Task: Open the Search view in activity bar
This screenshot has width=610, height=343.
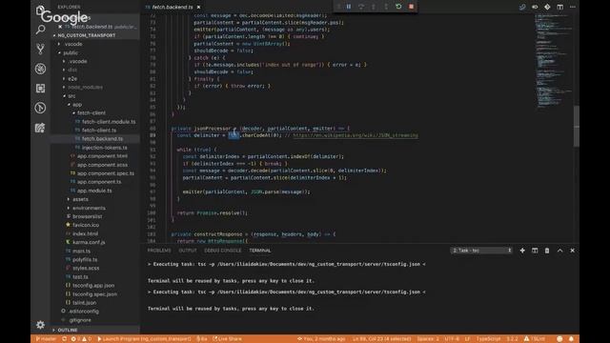Action: pos(40,30)
